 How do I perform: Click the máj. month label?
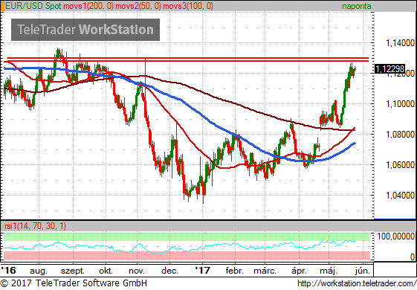pos(329,271)
